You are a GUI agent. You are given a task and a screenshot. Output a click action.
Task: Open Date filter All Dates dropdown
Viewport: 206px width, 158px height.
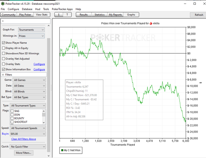click(x=29, y=86)
